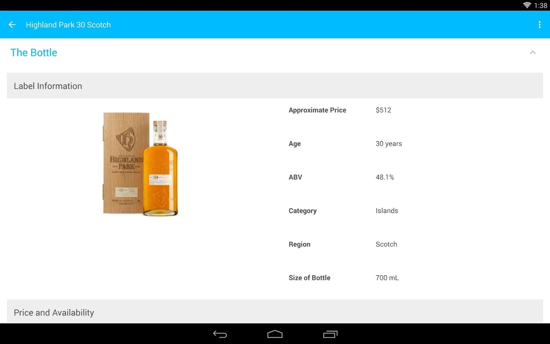Tap the ABV label
550x344 pixels.
[295, 177]
